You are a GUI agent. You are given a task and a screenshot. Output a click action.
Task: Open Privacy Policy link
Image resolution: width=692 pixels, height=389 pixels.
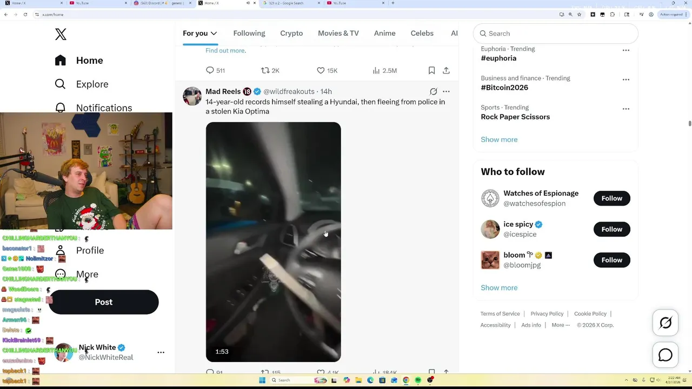point(547,314)
